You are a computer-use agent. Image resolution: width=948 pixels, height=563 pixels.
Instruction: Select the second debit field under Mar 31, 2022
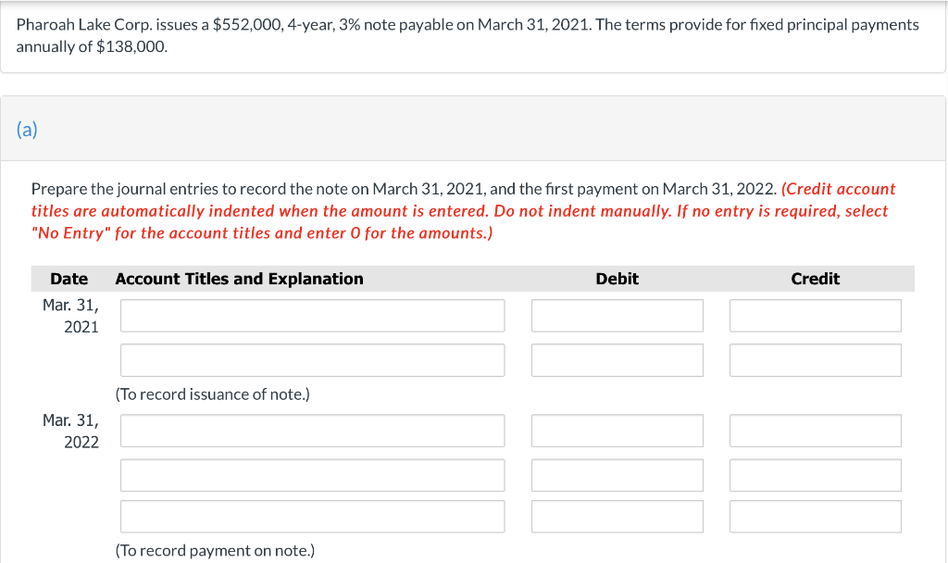point(617,475)
